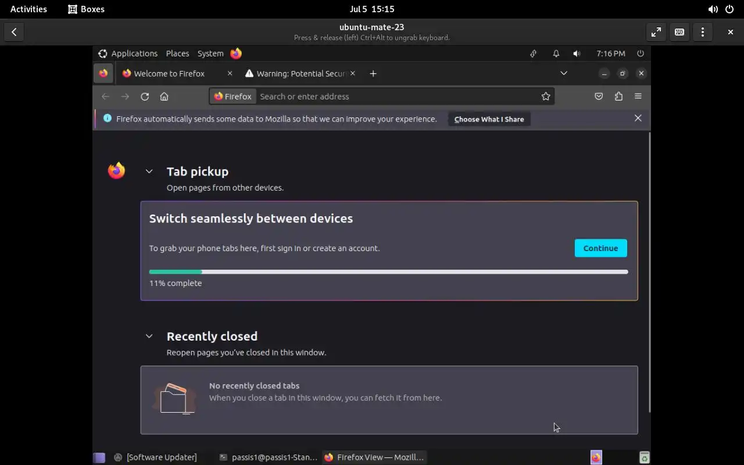The image size is (744, 465).
Task: Click the page vertical scrollbar
Action: pyautogui.click(x=649, y=272)
